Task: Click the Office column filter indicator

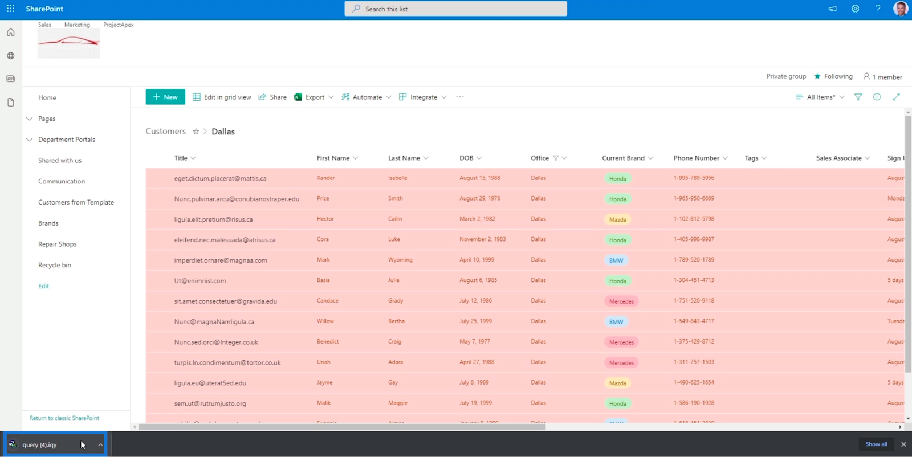Action: [555, 158]
